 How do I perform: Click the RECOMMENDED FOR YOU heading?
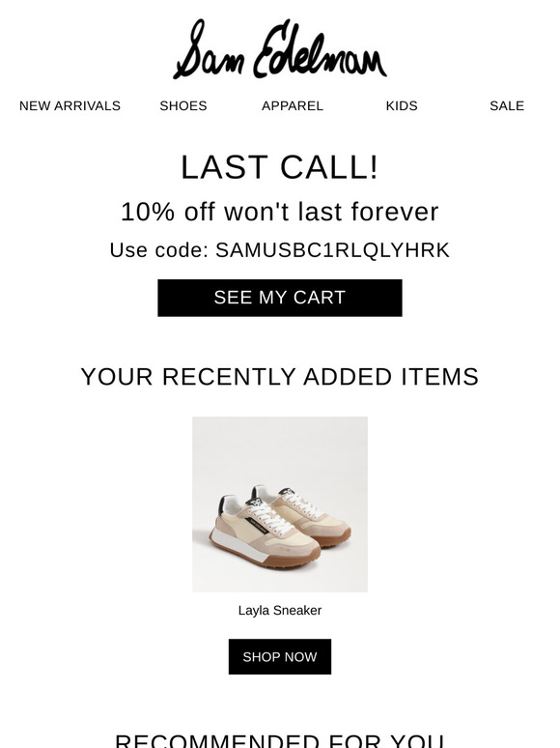tap(280, 741)
